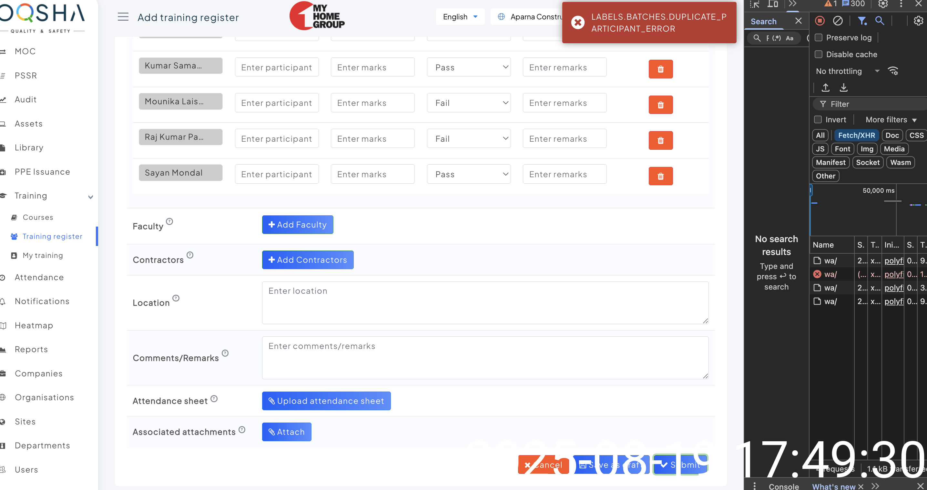
Task: Clear the network log
Action: (x=838, y=21)
